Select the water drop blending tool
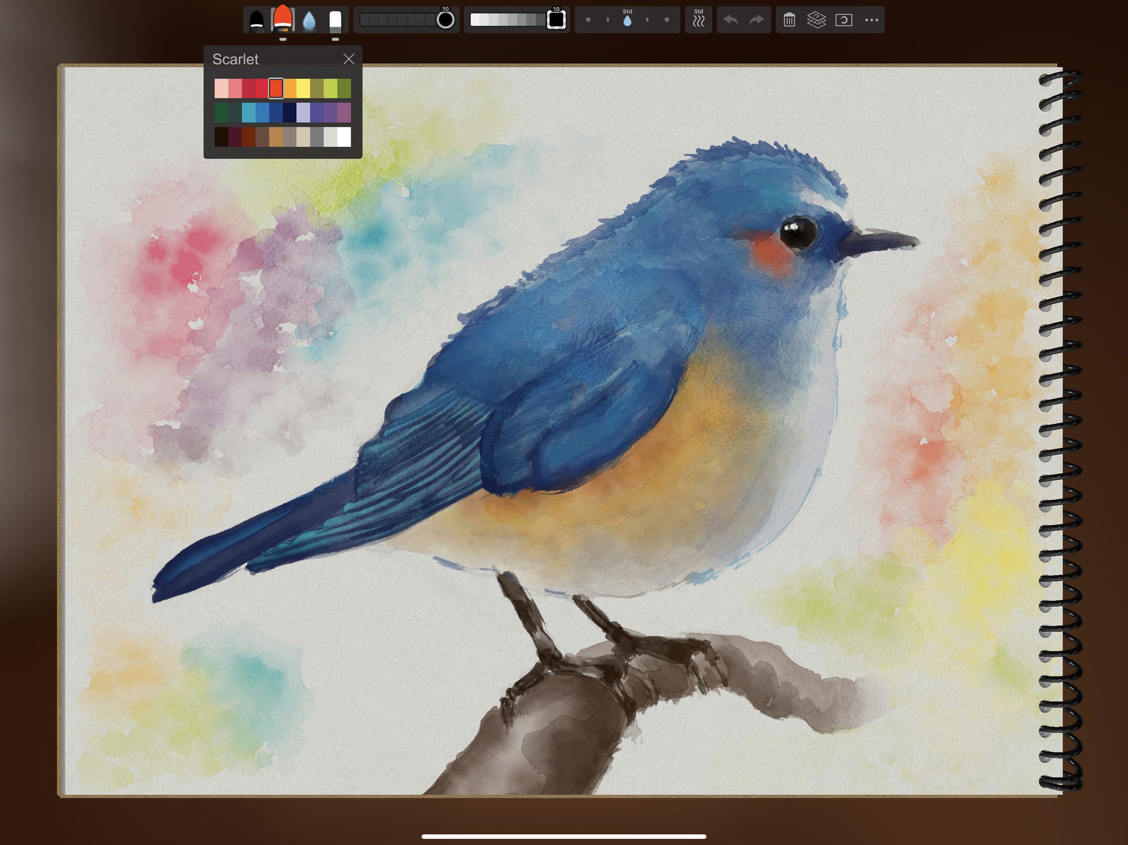The width and height of the screenshot is (1128, 845). [x=309, y=21]
